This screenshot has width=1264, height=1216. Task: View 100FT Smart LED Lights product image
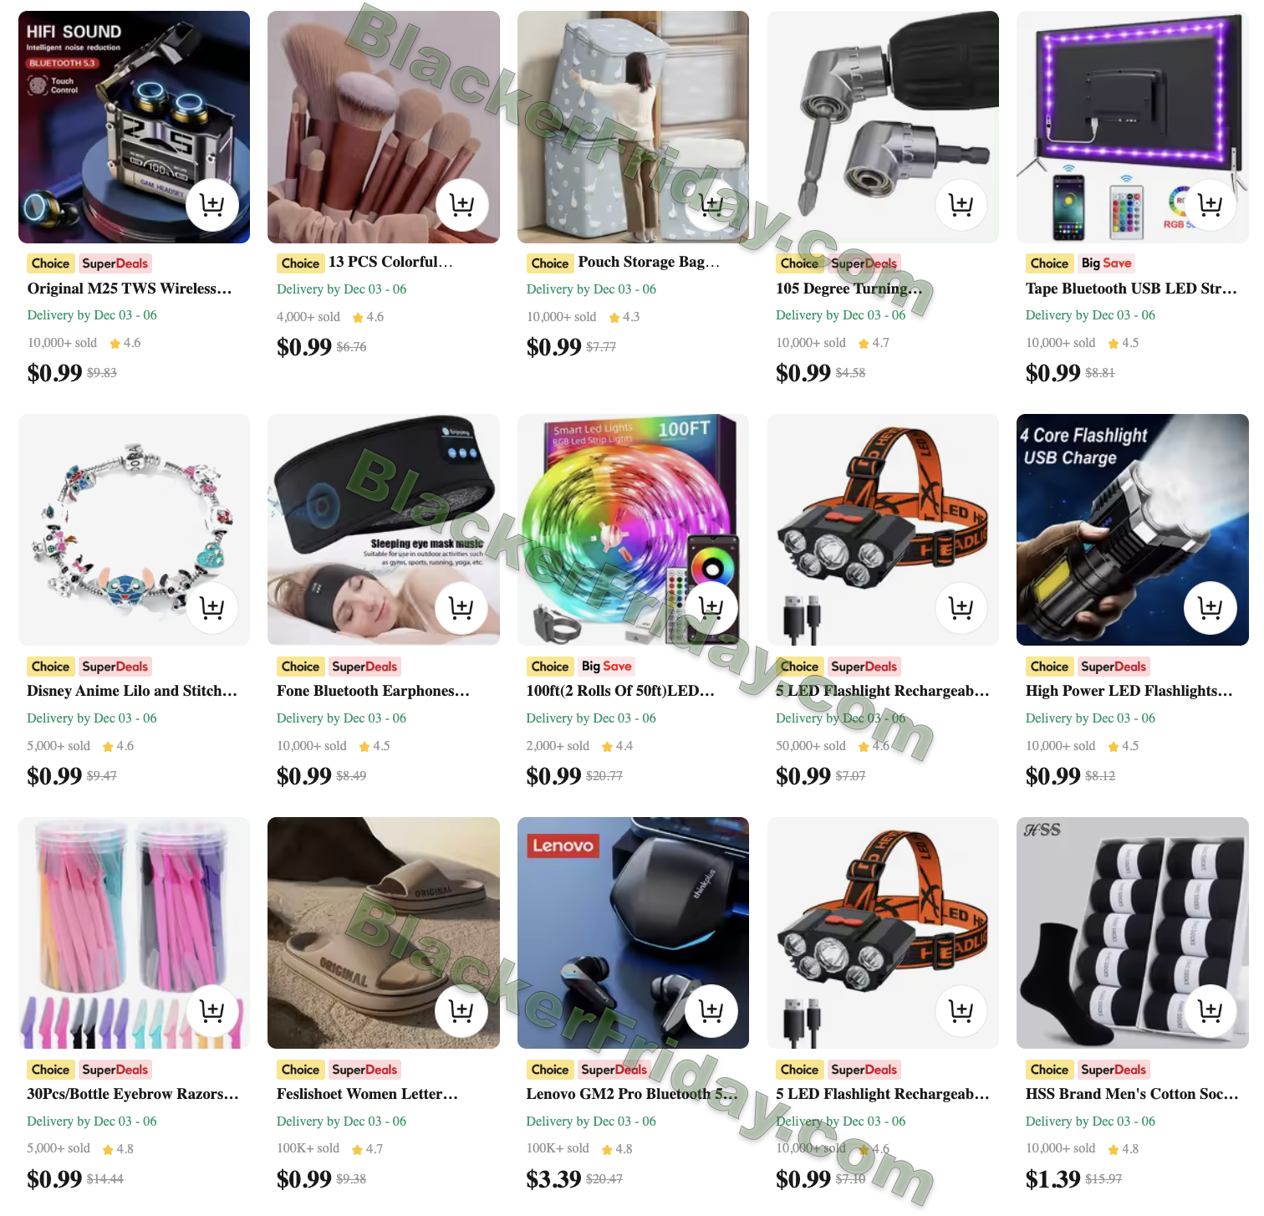(633, 529)
